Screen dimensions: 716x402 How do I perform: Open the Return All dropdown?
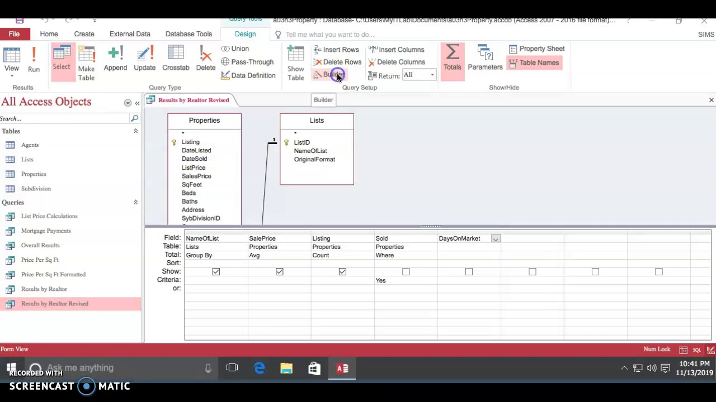[x=432, y=75]
